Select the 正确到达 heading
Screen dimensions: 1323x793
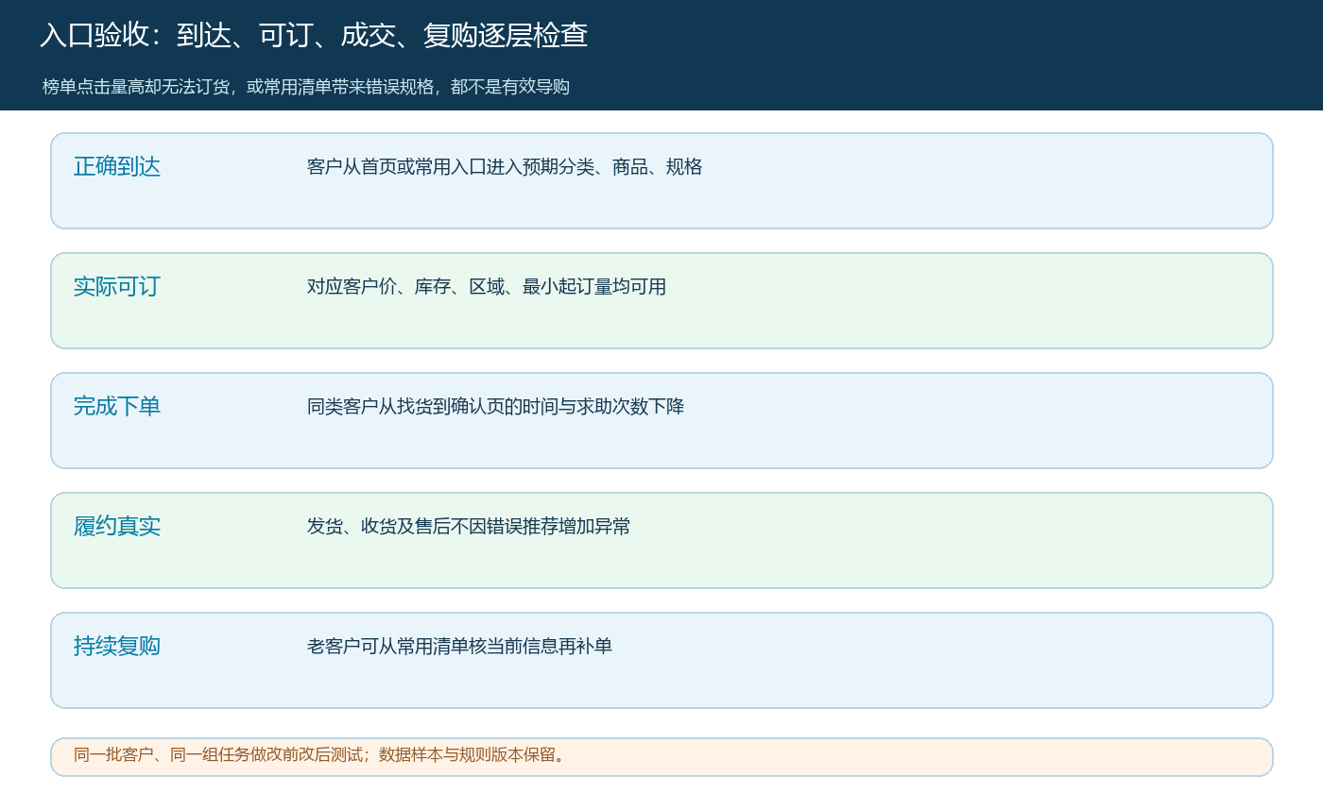pyautogui.click(x=117, y=167)
